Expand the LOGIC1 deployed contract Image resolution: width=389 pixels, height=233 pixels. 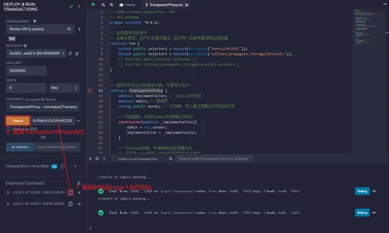[8, 192]
